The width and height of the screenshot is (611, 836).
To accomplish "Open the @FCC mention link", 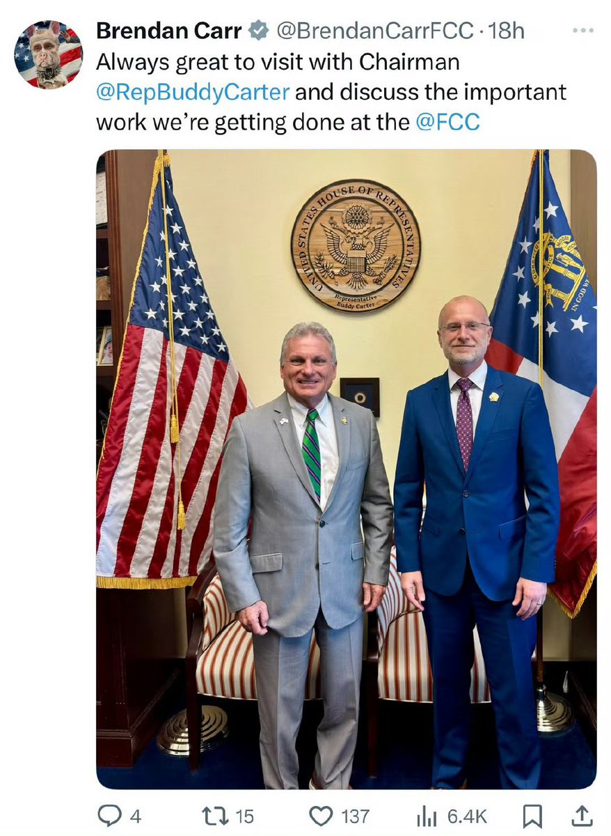I will 447,122.
